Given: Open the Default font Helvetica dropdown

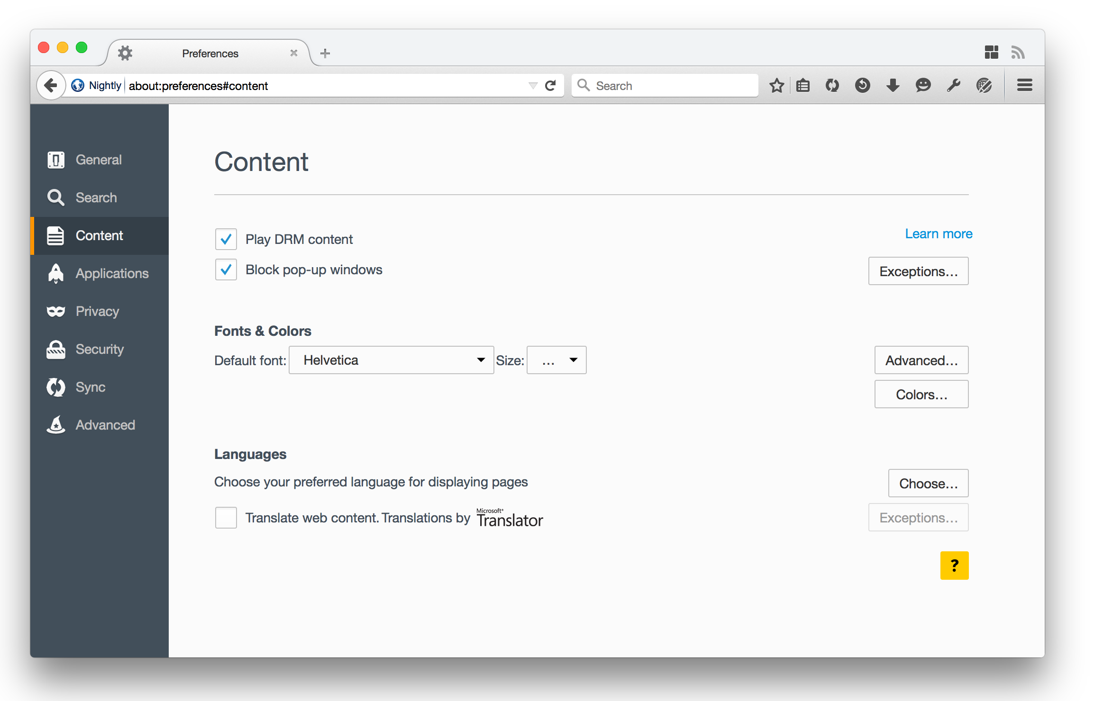Looking at the screenshot, I should 392,360.
